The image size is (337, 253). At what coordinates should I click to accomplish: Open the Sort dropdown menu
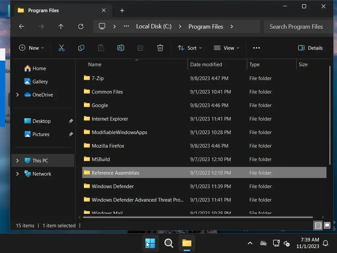tap(190, 48)
